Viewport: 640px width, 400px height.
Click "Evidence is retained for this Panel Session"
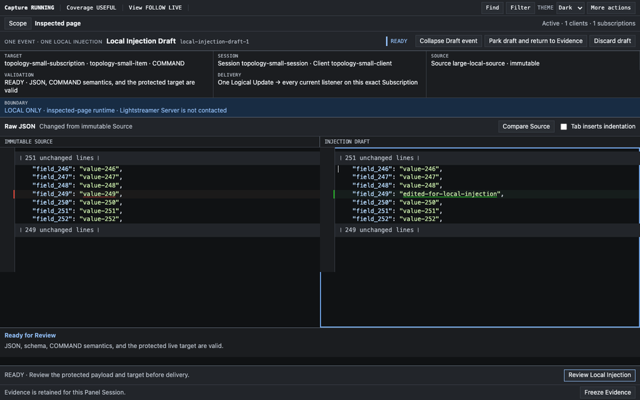tap(65, 393)
